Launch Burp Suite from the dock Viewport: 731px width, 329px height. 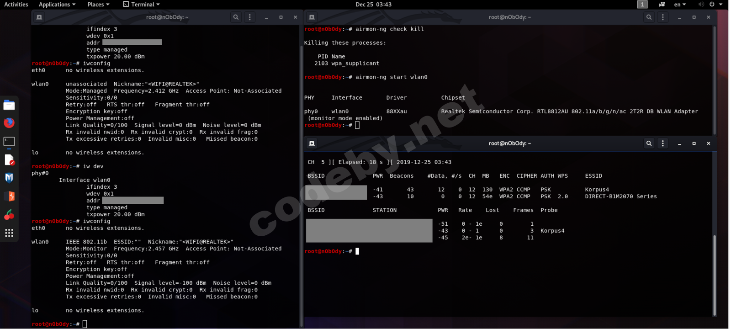click(9, 196)
